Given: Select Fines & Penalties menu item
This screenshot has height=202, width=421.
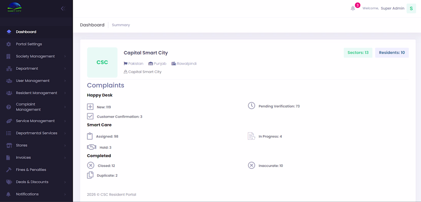Looking at the screenshot, I should point(36,170).
